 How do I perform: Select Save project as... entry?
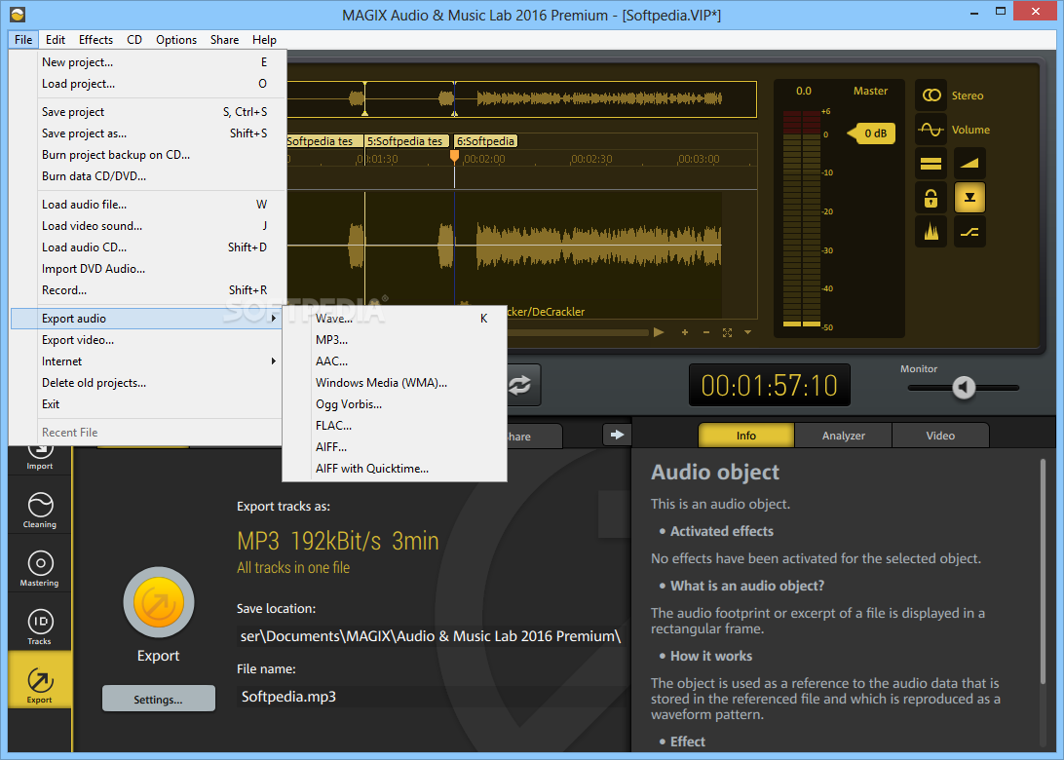[146, 133]
